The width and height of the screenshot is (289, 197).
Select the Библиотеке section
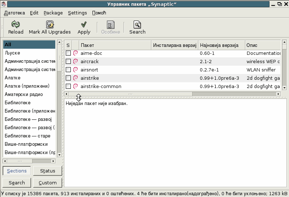[x=29, y=102]
